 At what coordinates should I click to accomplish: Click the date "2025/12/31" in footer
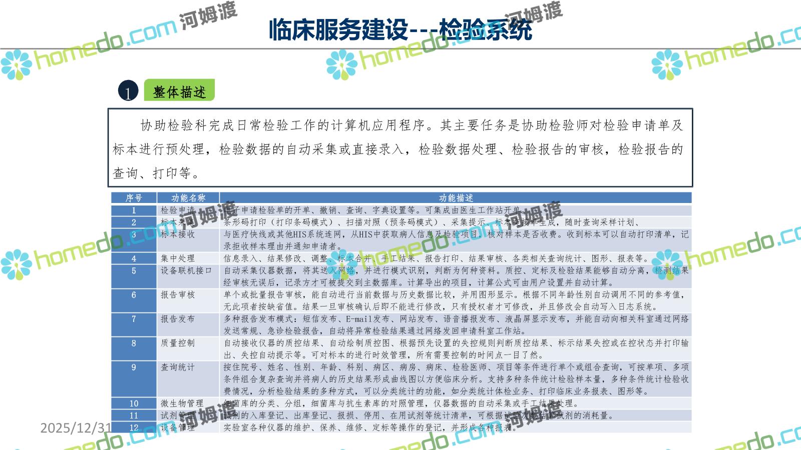[x=76, y=427]
